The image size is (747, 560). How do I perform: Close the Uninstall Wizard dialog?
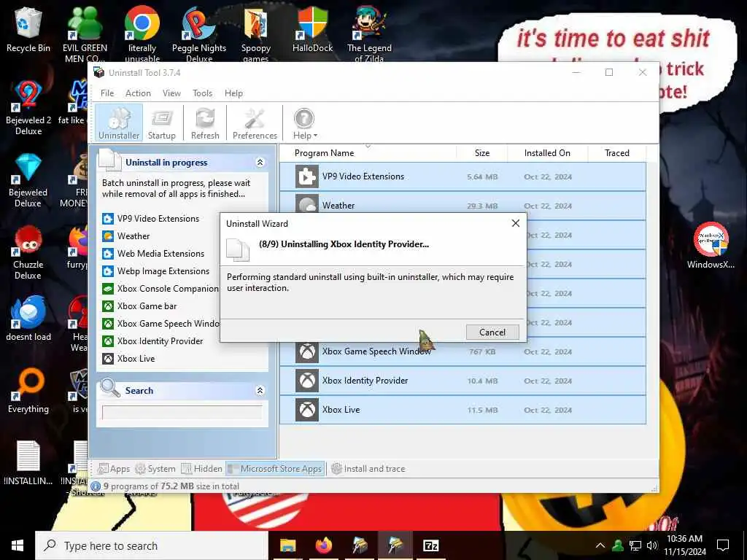click(516, 223)
